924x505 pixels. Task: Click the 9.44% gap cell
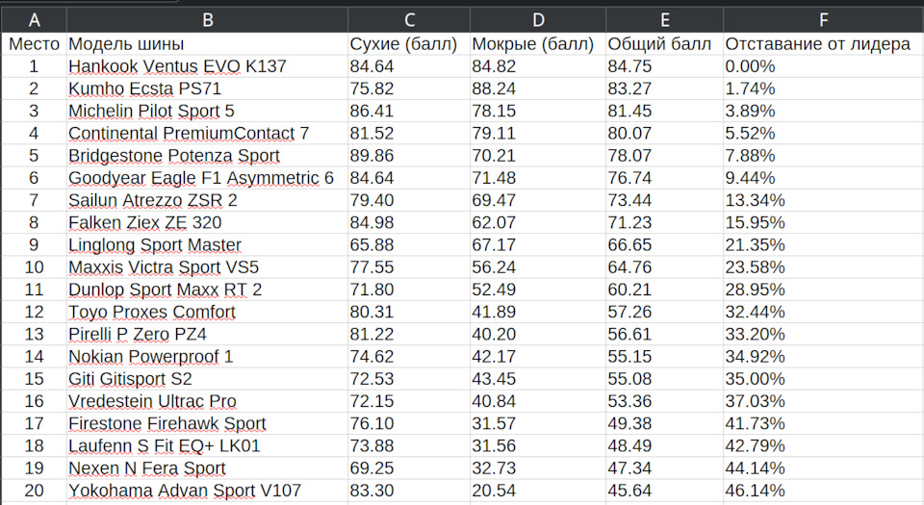pyautogui.click(x=823, y=178)
